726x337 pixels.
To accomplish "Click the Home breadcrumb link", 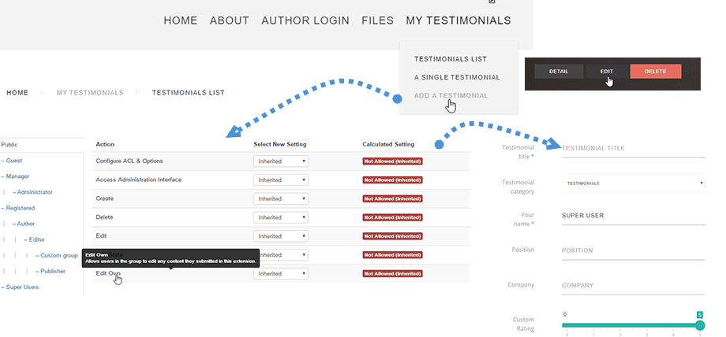I will 17,93.
